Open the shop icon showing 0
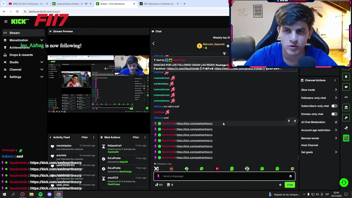 (170, 185)
